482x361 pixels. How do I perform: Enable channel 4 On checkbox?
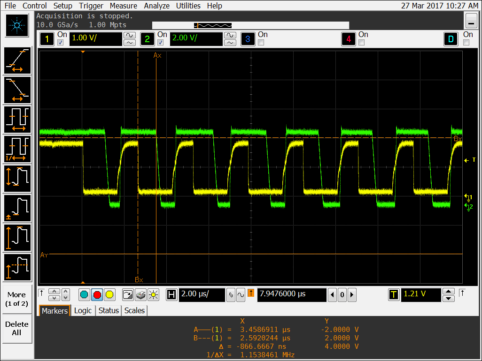coord(362,43)
